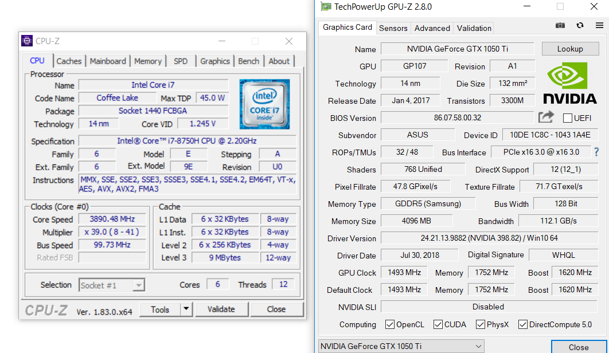
Task: Click the GPU-Z title bar app icon
Action: coord(326,7)
